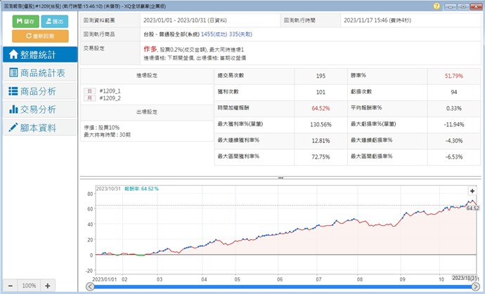Click the 日 daily frequency icon beside #1209_1
This screenshot has height=294, width=485.
[89, 91]
